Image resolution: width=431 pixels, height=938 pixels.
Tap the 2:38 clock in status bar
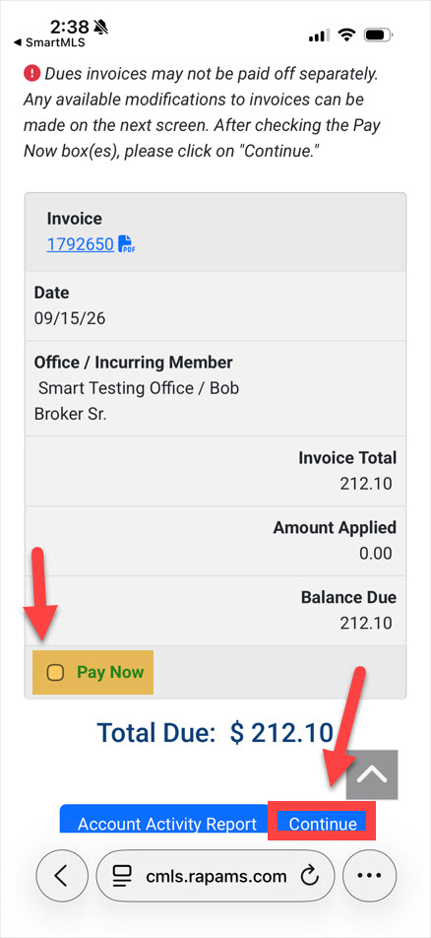pyautogui.click(x=68, y=26)
